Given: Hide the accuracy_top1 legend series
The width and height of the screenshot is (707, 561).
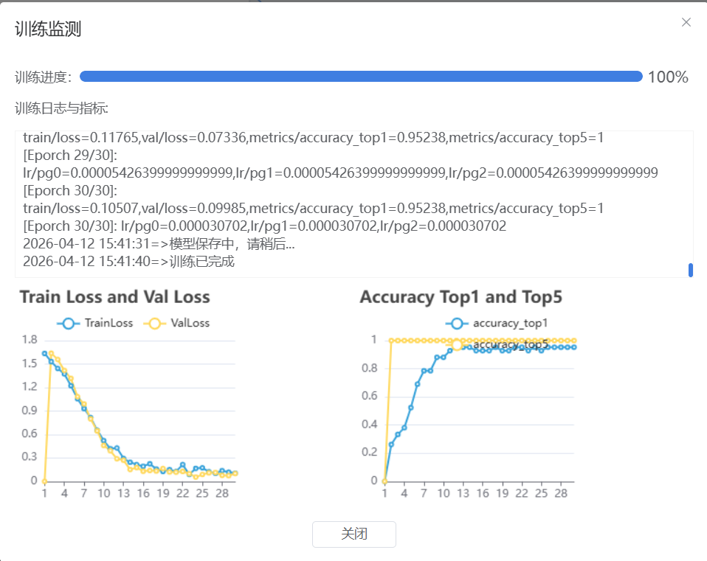Looking at the screenshot, I should pyautogui.click(x=497, y=323).
